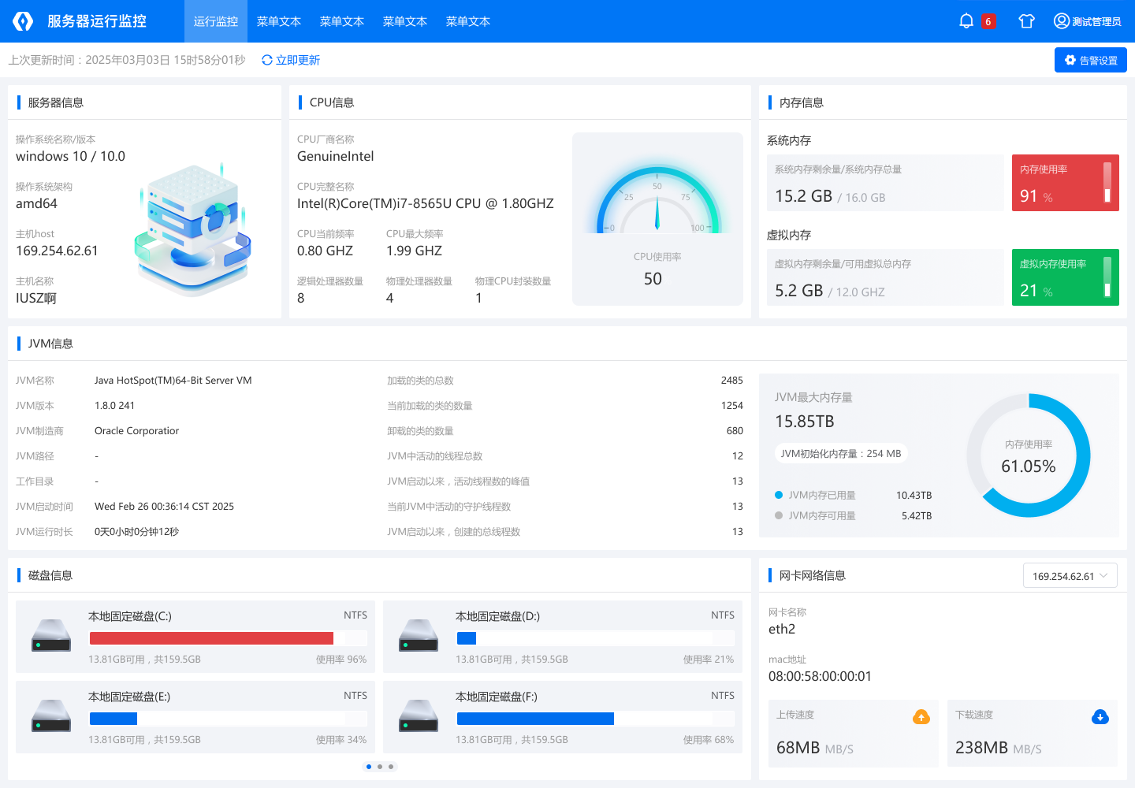Click the disk C: drive icon

coord(51,636)
